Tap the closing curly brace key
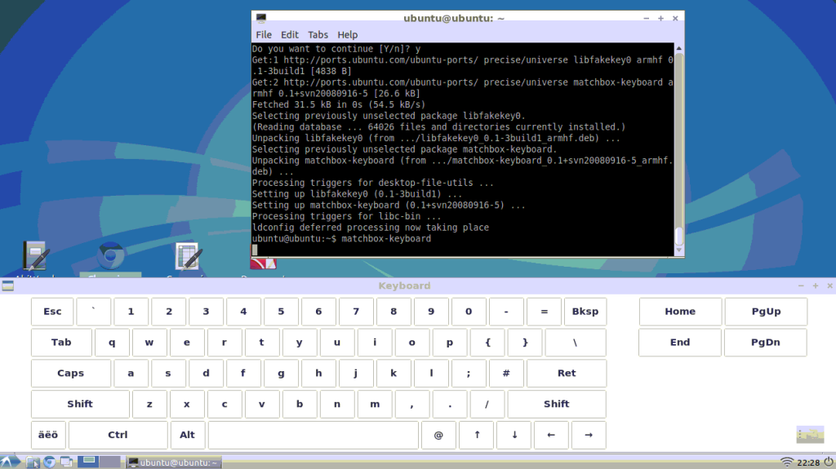Viewport: 836px width, 469px height. [x=525, y=342]
